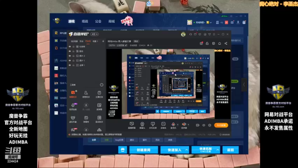Open the 弹幕助手 tool in the toolbox
This screenshot has height=168, width=298.
(73, 94)
